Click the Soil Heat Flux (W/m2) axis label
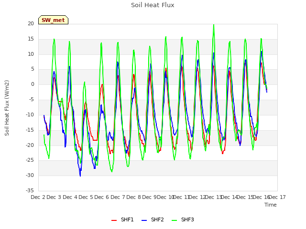The image size is (306, 229). click(7, 108)
